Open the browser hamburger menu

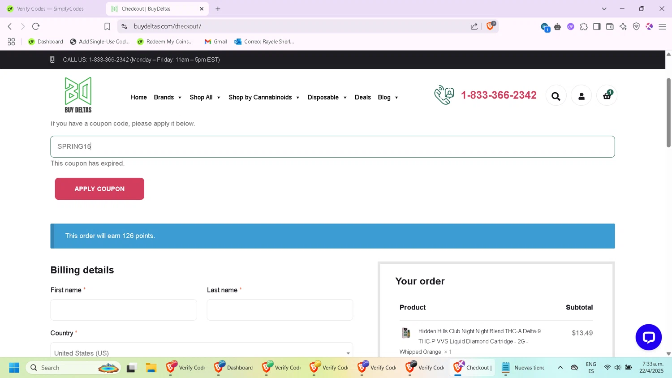point(662,26)
